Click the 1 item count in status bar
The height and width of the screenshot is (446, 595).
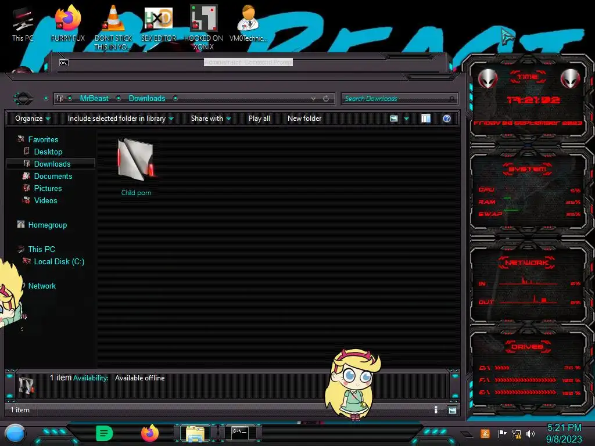(x=20, y=410)
